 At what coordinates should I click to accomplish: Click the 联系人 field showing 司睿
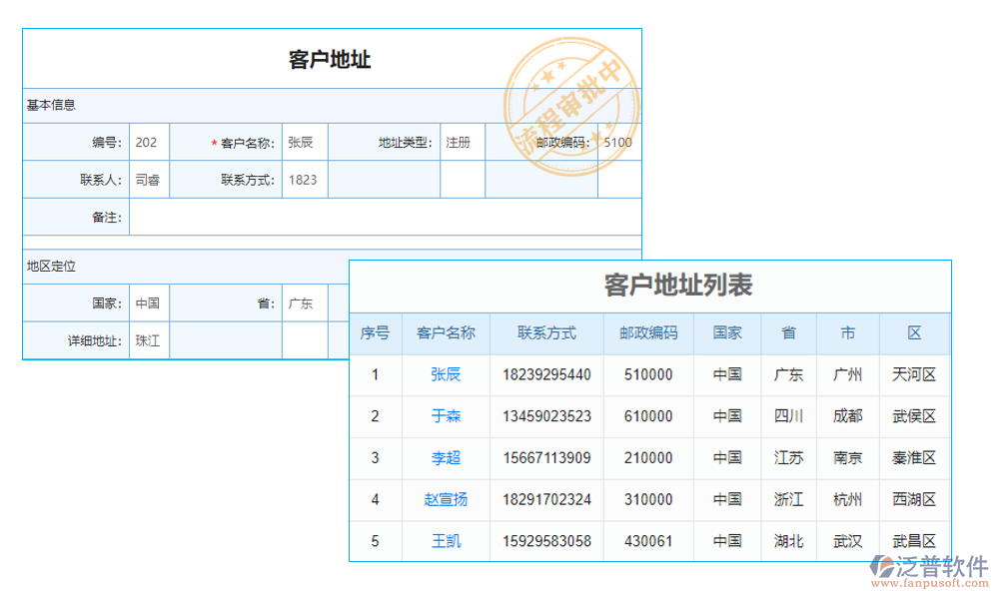click(149, 180)
